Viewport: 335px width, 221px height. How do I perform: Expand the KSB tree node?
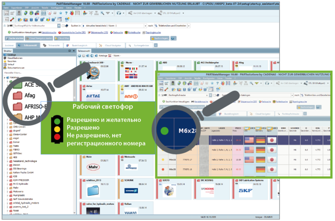(7, 176)
